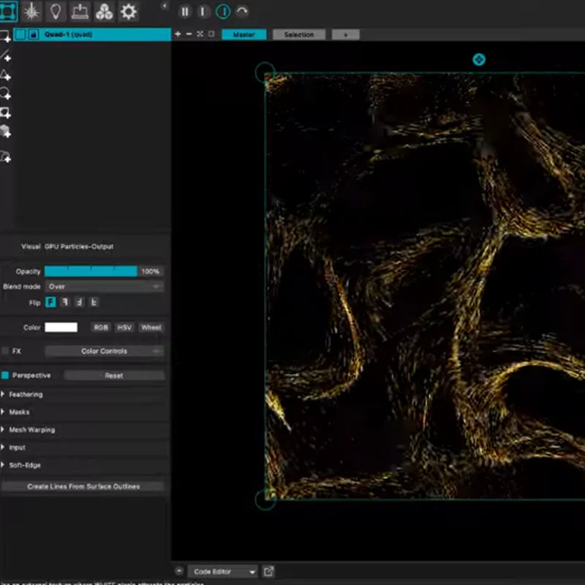Open the Blend mode dropdown set to Over
Screen dimensions: 585x585
pyautogui.click(x=105, y=287)
